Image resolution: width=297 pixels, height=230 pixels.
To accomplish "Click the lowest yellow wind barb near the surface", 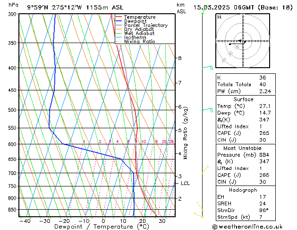I will (198, 215).
